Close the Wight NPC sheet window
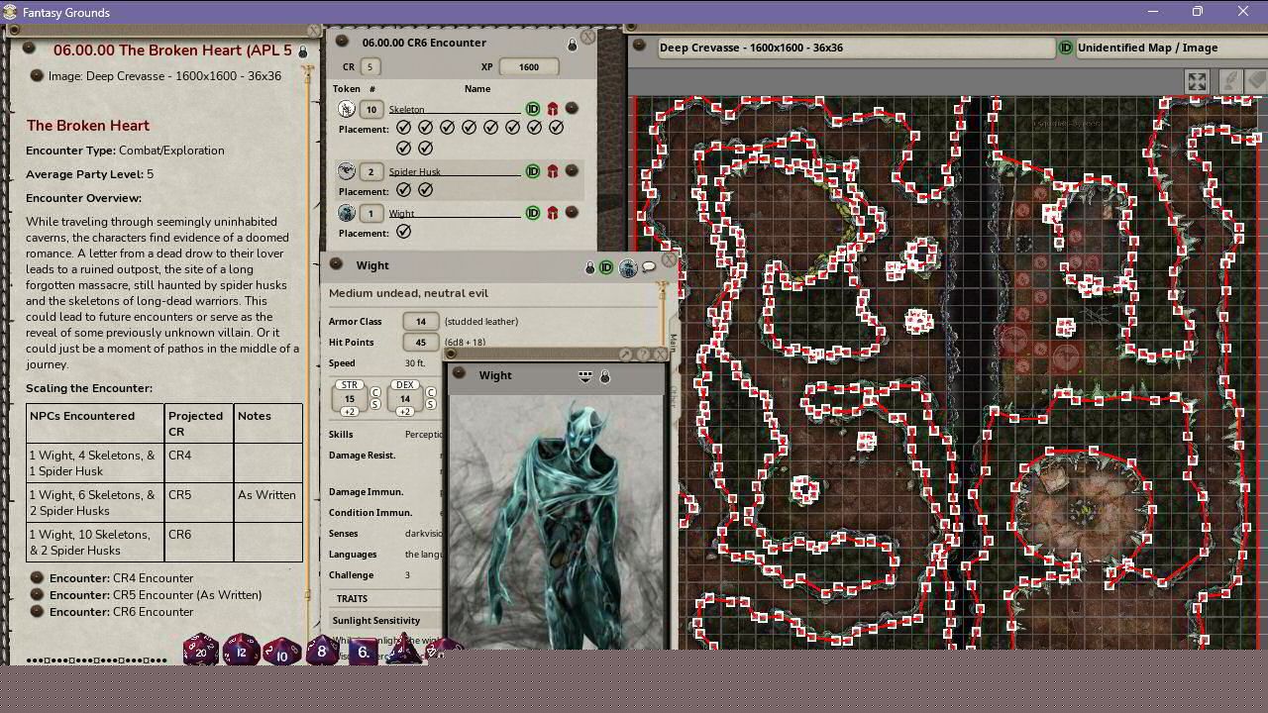Viewport: 1268px width, 713px height. (669, 259)
